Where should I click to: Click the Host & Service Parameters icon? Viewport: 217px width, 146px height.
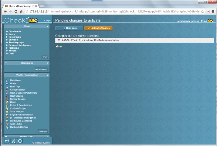[7, 93]
